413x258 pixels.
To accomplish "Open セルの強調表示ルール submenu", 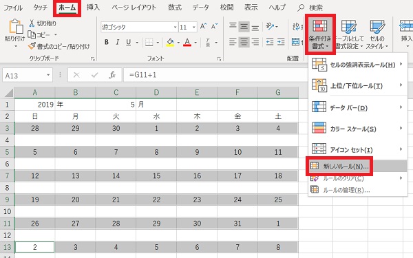I will pyautogui.click(x=358, y=65).
